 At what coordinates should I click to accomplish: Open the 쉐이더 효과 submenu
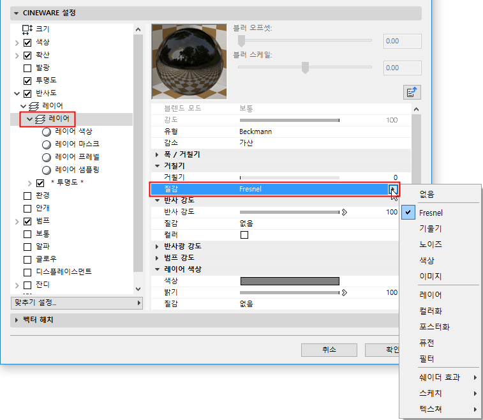coord(440,377)
